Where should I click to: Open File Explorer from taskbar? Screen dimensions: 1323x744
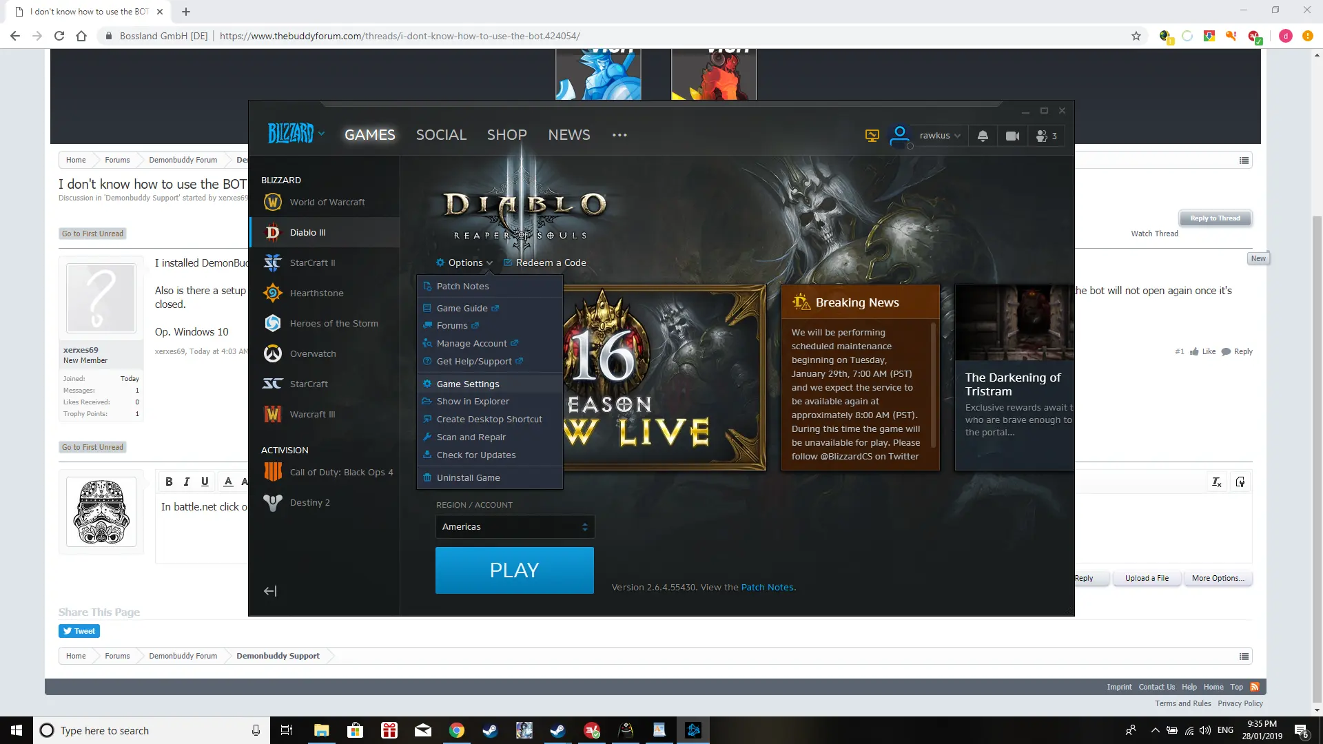coord(321,730)
